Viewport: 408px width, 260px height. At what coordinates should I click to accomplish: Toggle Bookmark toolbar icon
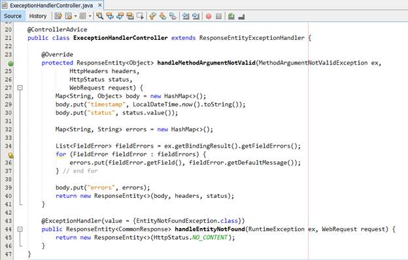[x=173, y=16]
